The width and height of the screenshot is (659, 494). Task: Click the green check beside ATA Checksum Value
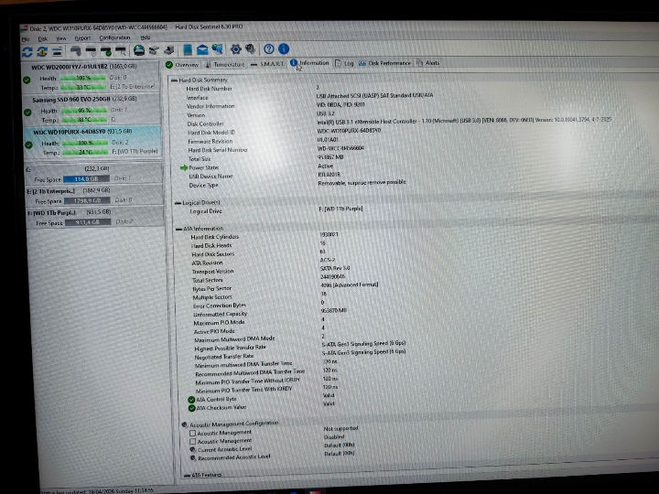point(191,408)
